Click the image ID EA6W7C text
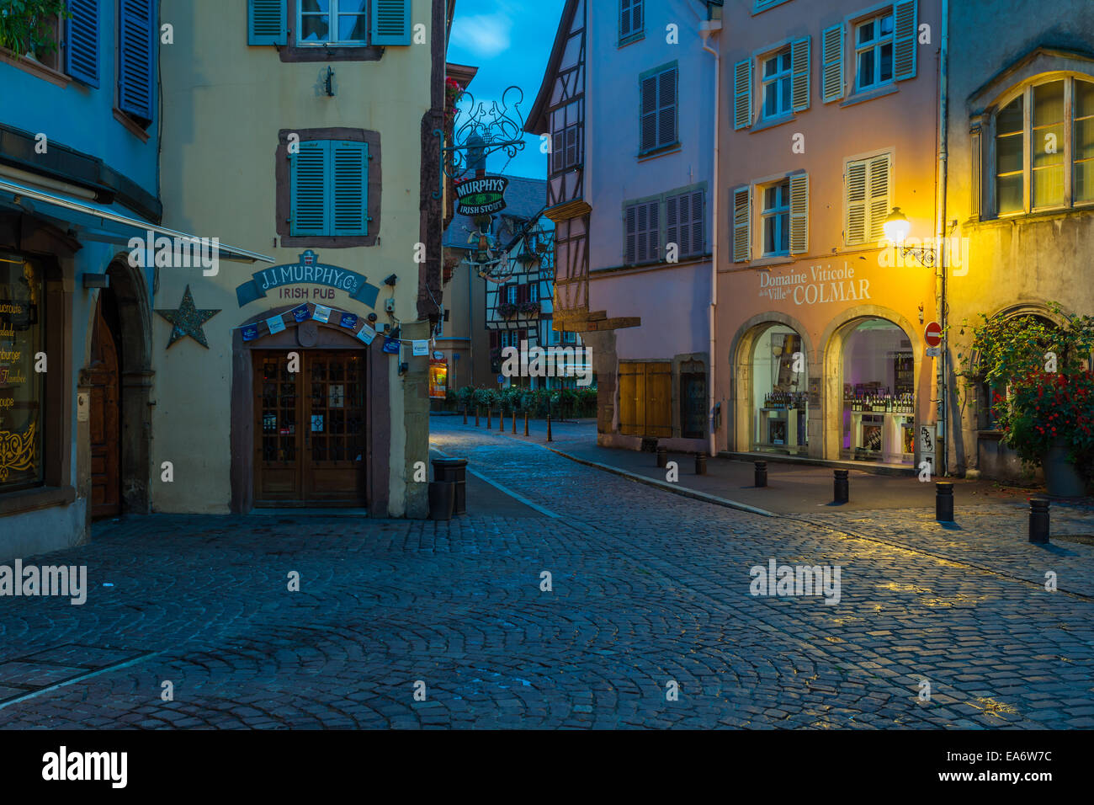 (999, 756)
